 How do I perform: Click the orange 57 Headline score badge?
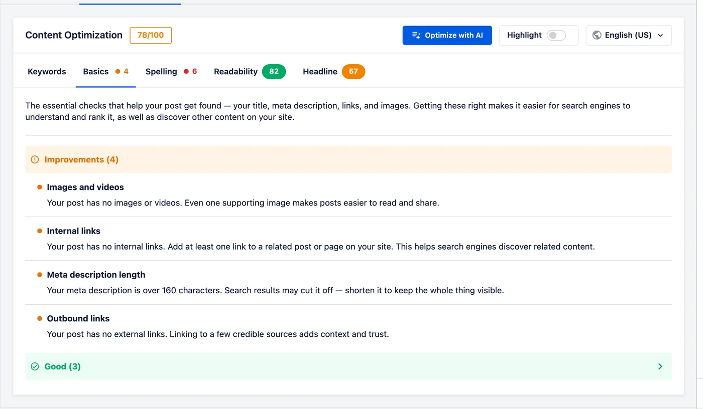[354, 72]
